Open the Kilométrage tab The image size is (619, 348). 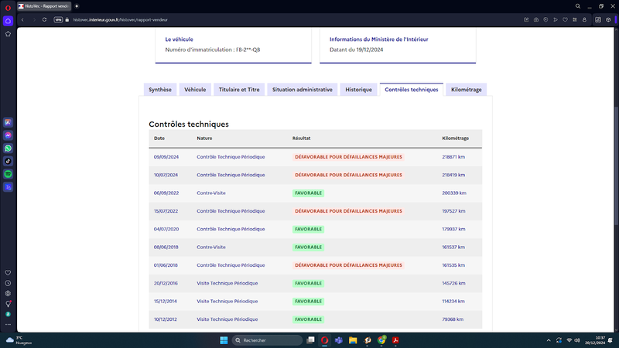coord(467,90)
